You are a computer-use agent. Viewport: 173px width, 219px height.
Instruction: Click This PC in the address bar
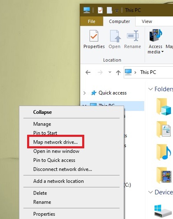point(148,72)
